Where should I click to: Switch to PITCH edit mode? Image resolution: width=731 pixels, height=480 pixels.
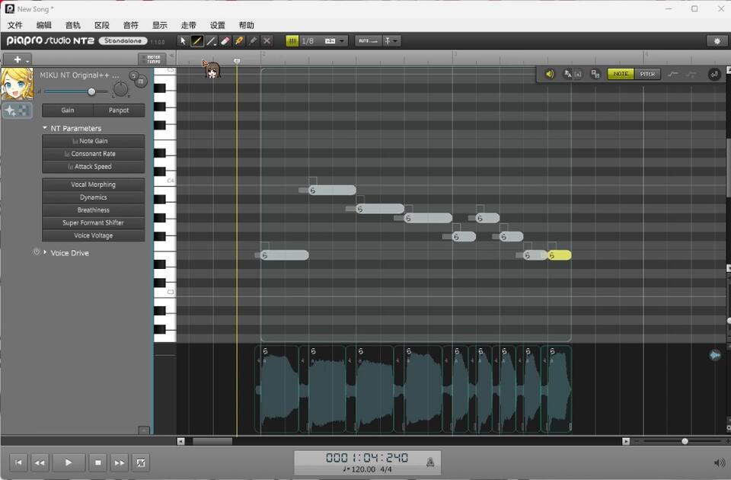point(647,74)
